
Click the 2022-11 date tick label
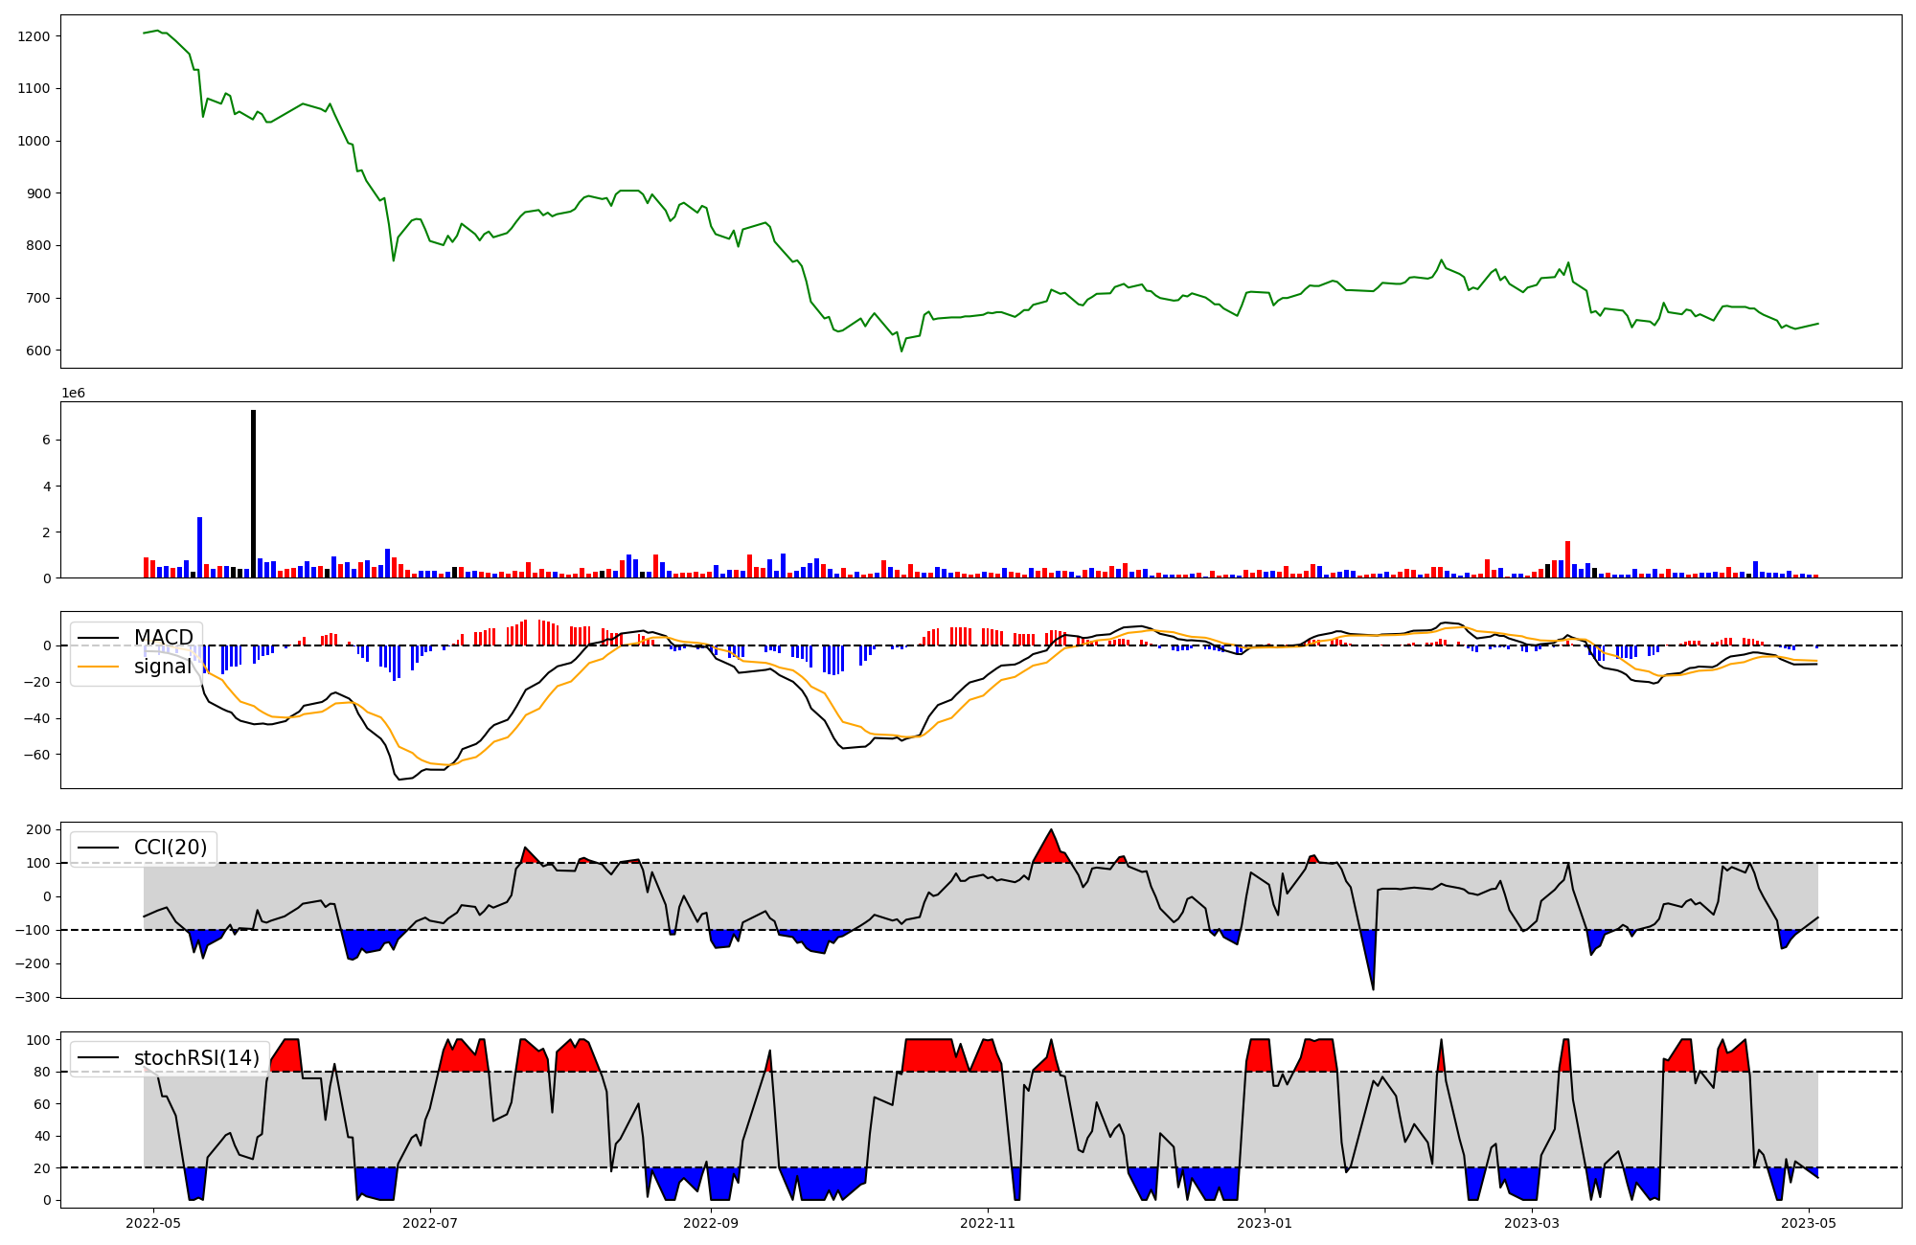click(x=988, y=1223)
